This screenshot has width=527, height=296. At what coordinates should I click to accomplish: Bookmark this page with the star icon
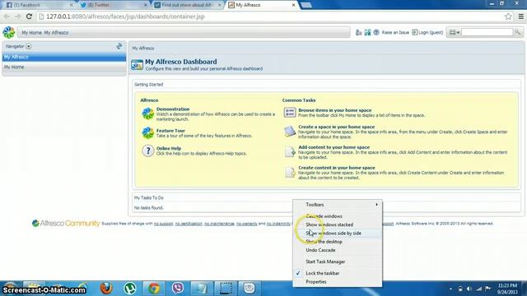click(508, 16)
